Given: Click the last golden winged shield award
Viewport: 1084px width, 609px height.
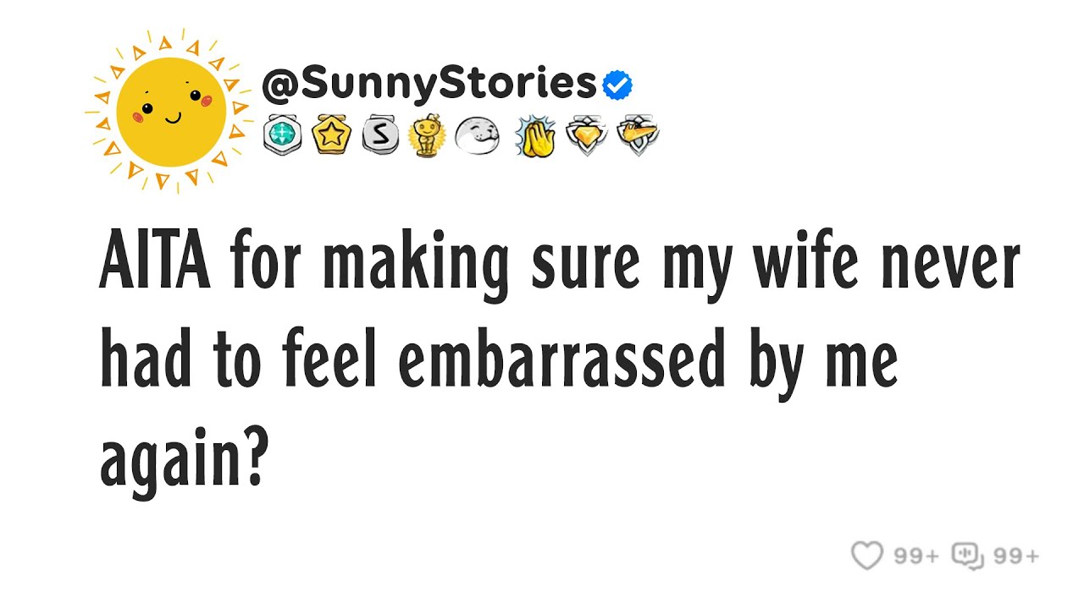Looking at the screenshot, I should tap(637, 136).
